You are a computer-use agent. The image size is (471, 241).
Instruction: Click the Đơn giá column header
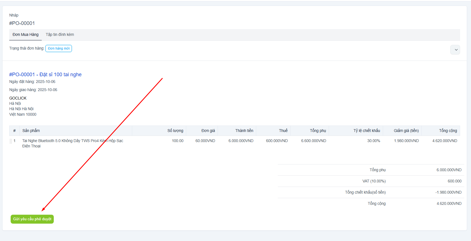tap(208, 131)
